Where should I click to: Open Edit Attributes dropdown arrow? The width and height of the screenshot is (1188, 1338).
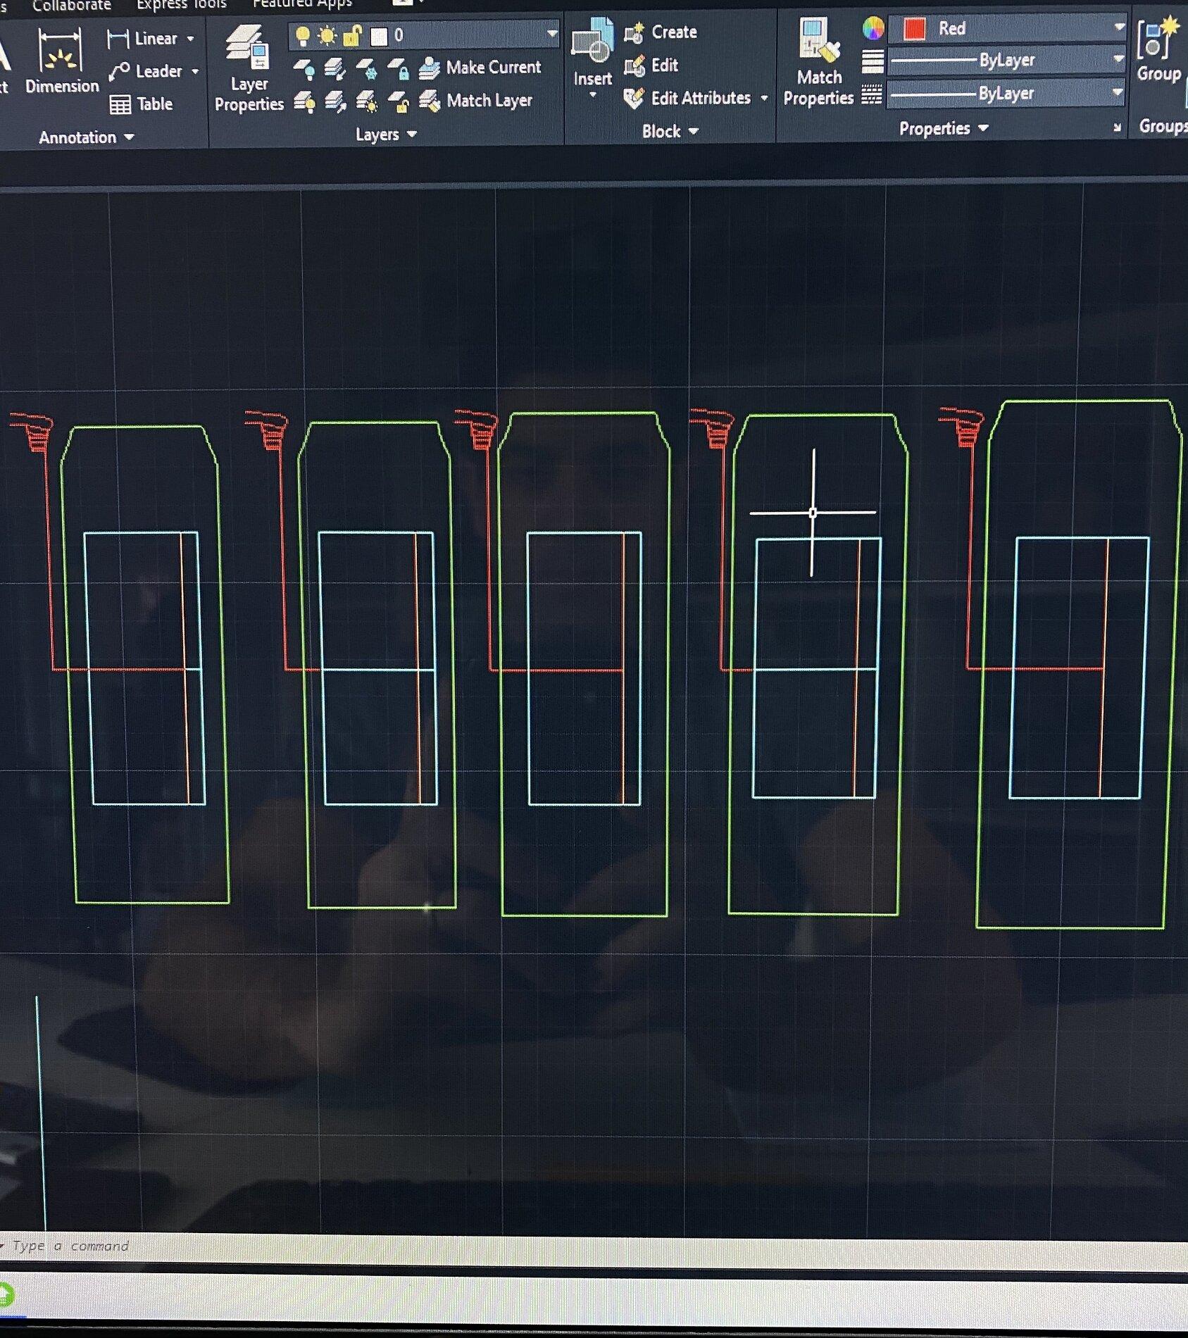point(764,99)
